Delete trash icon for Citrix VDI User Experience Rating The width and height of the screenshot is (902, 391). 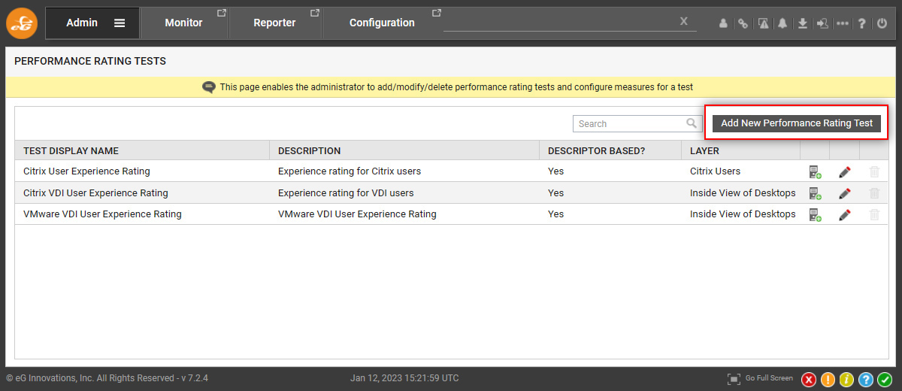(x=874, y=193)
